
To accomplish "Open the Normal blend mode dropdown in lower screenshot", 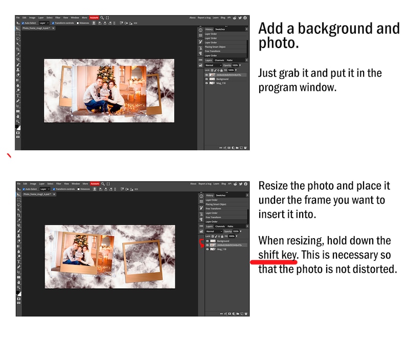I will (214, 232).
